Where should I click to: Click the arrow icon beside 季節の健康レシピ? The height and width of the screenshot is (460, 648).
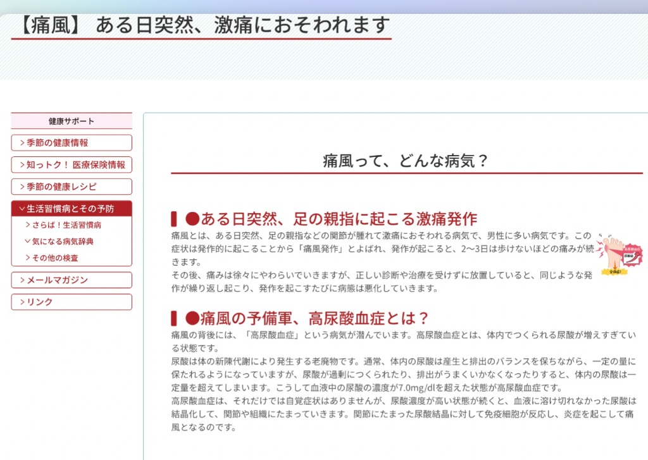coord(22,187)
